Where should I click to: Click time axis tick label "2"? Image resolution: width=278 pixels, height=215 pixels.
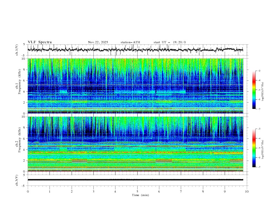pyautogui.click(x=72, y=191)
